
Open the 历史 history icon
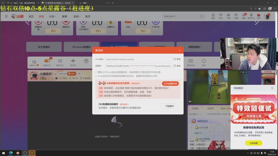click(x=213, y=16)
